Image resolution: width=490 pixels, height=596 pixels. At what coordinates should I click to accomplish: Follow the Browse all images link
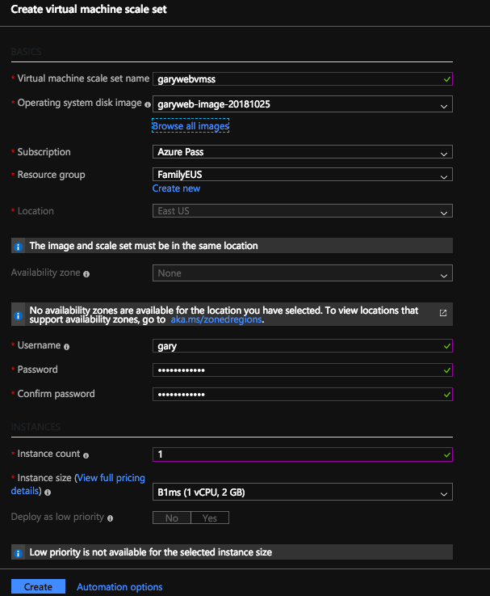tap(191, 126)
